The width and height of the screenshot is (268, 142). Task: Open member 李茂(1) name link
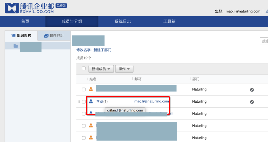pyautogui.click(x=102, y=101)
